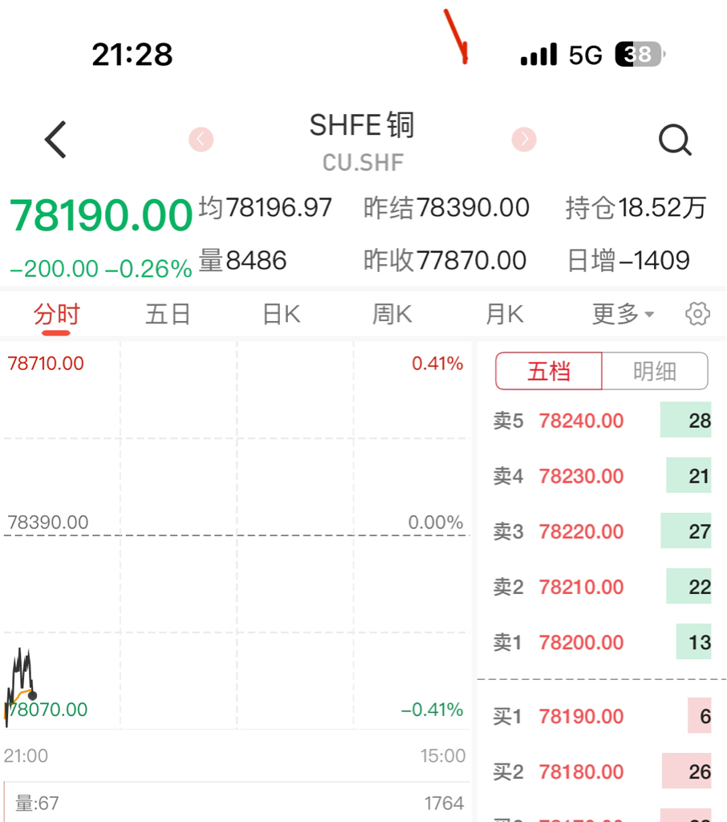Switch to the 周K tab
This screenshot has height=822, width=727.
pyautogui.click(x=392, y=315)
